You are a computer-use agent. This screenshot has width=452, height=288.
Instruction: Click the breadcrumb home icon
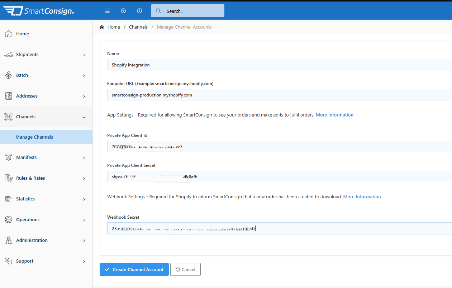coord(102,27)
